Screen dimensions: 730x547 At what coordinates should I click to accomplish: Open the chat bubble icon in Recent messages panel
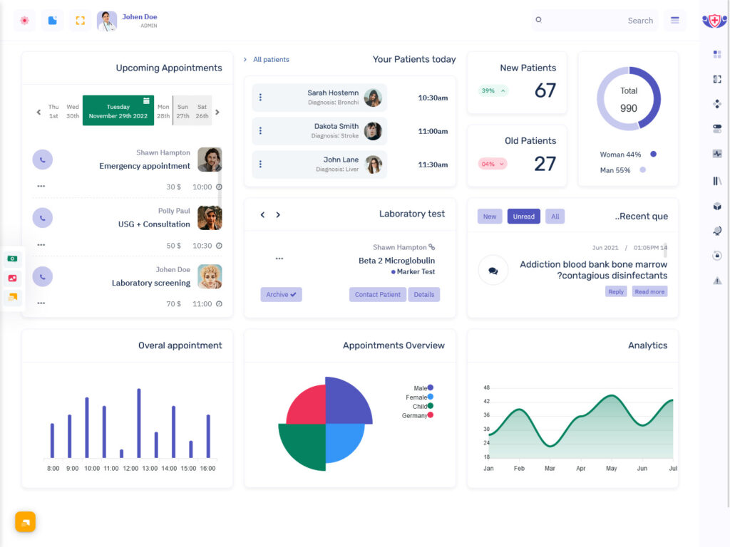493,271
